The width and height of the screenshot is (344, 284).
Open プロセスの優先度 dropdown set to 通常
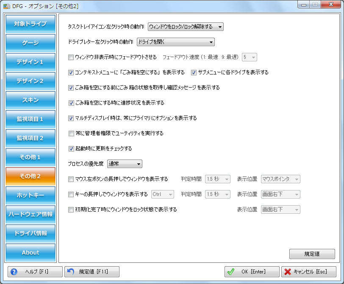[125, 164]
